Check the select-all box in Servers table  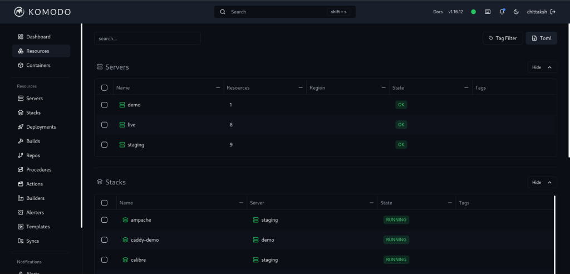pos(104,87)
